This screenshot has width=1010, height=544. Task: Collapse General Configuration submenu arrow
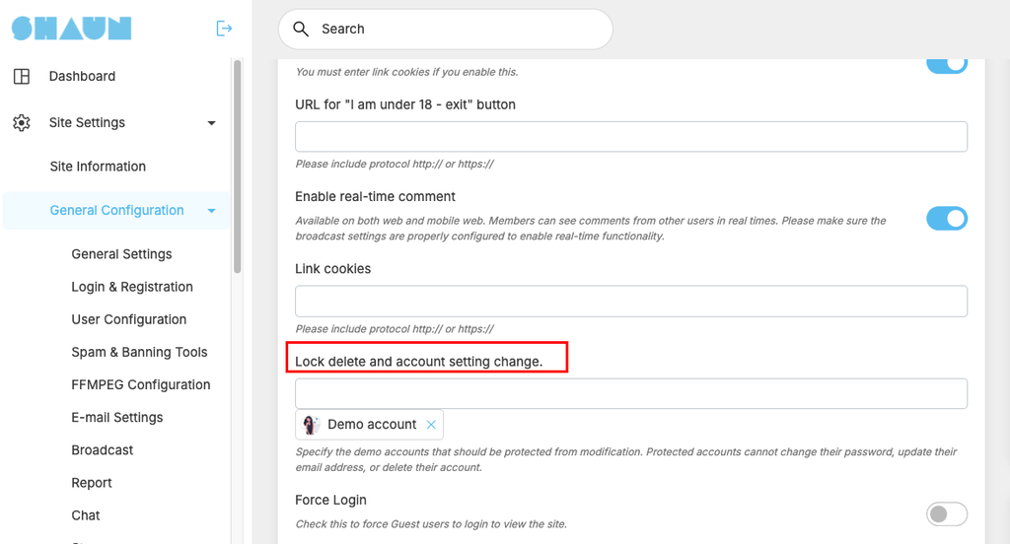coord(211,211)
